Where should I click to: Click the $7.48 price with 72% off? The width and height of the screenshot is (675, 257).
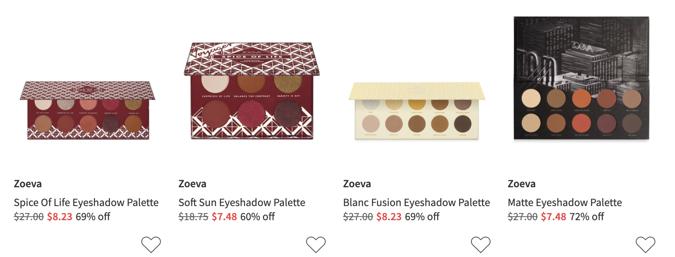click(x=553, y=217)
